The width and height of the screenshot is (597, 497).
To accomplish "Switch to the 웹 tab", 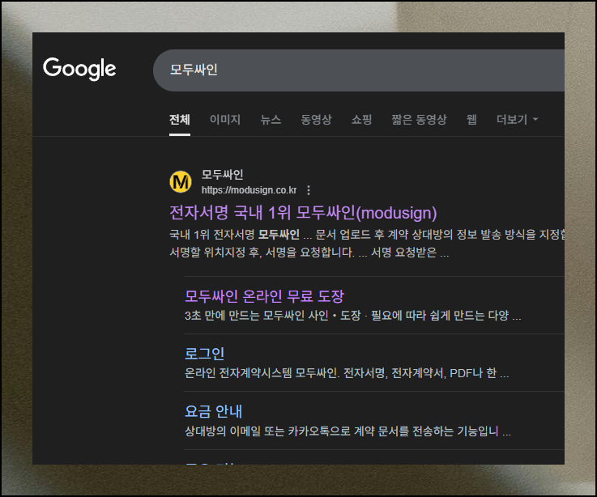I will click(x=471, y=120).
